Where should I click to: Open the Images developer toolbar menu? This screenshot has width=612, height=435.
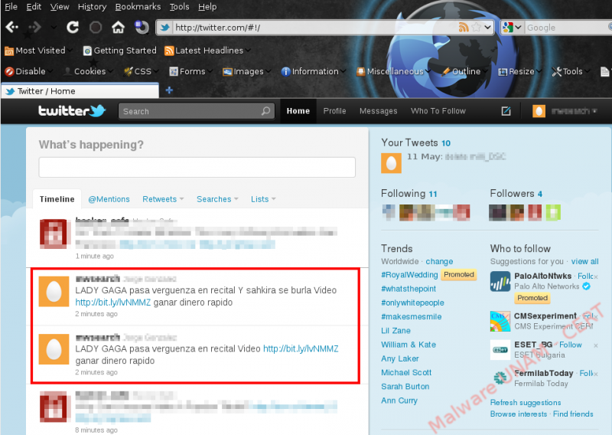point(246,71)
